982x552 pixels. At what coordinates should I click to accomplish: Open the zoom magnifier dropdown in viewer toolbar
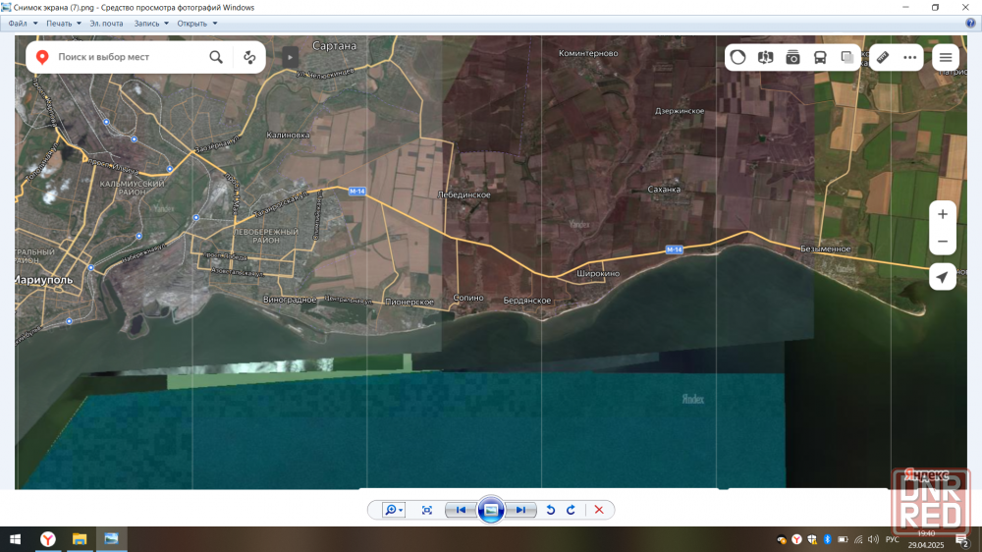(x=394, y=510)
